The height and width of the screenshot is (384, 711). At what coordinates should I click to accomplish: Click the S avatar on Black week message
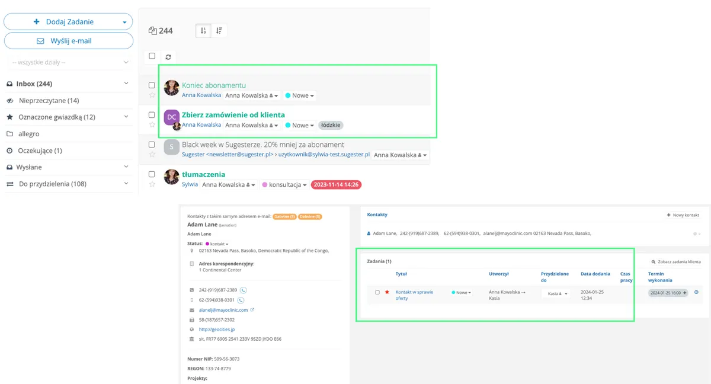tap(172, 147)
